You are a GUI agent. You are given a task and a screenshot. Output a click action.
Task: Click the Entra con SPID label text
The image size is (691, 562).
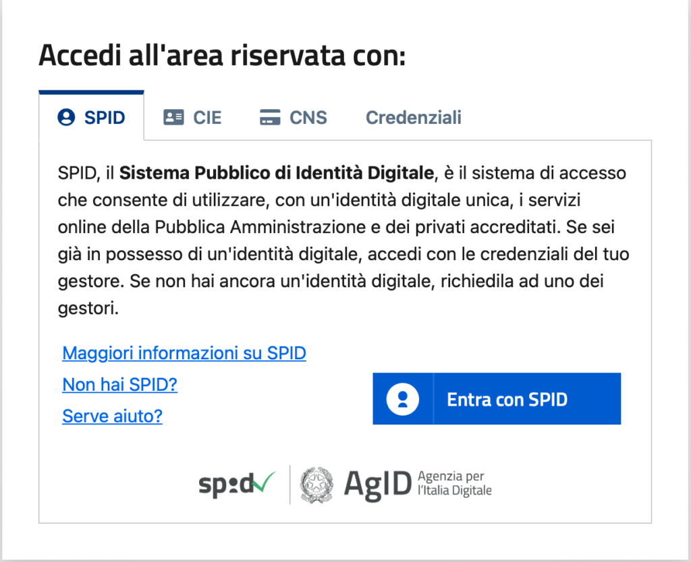click(x=507, y=400)
